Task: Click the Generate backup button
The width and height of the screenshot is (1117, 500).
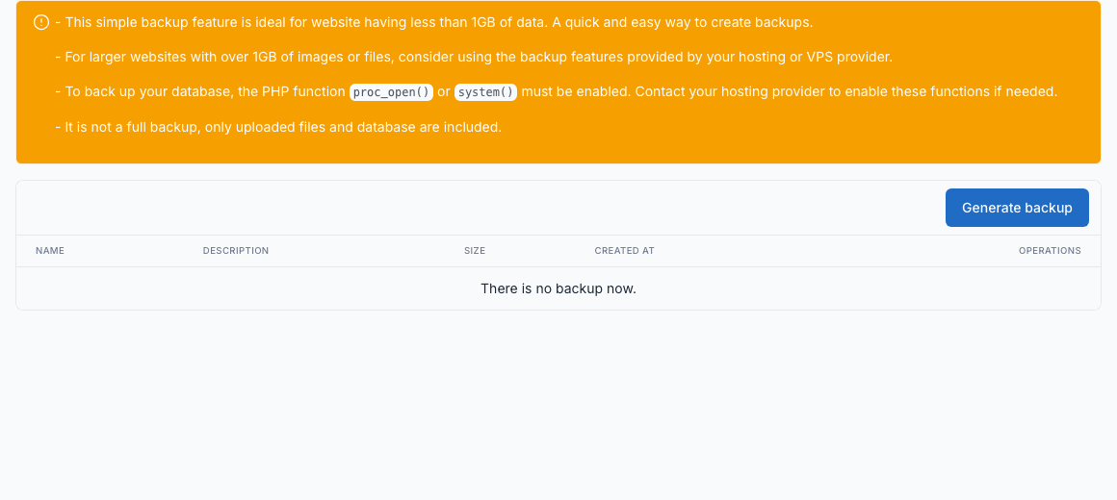Action: coord(1017,208)
